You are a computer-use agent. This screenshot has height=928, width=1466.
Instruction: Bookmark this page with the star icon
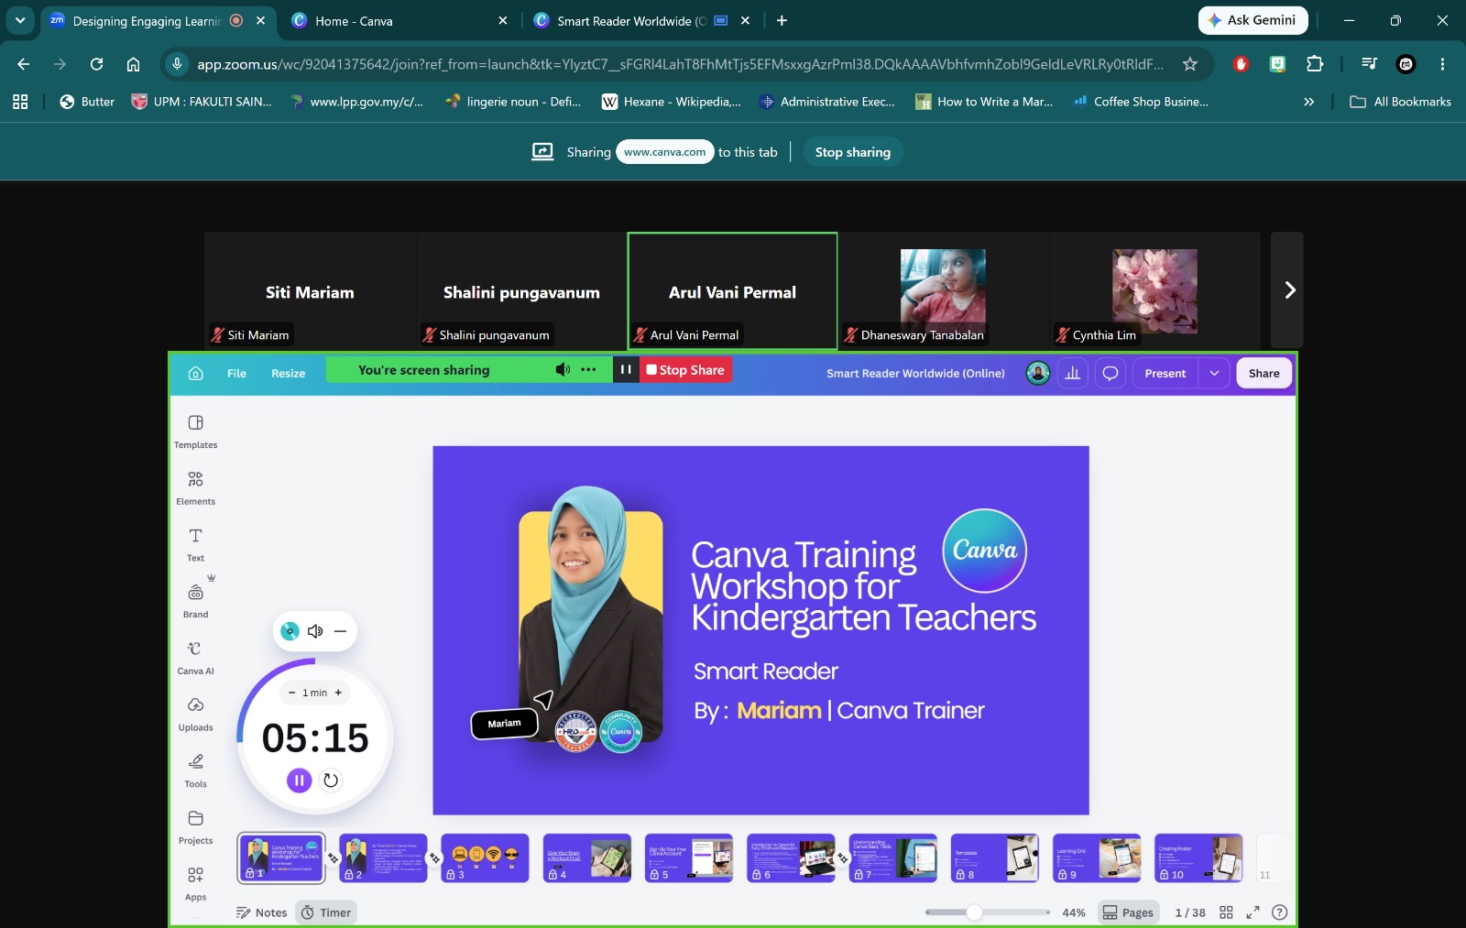1189,64
